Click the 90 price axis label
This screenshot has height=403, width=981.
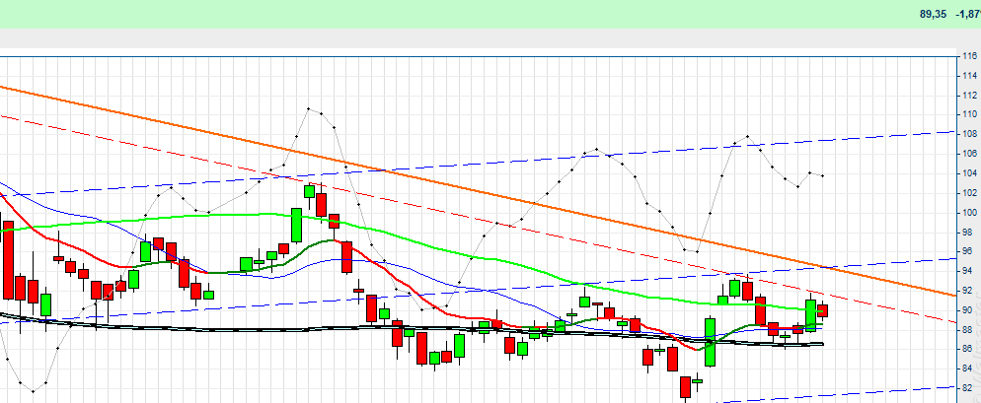coord(968,310)
